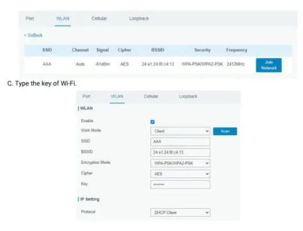Click the BSSID column header in table
The image size is (303, 231).
[158, 50]
